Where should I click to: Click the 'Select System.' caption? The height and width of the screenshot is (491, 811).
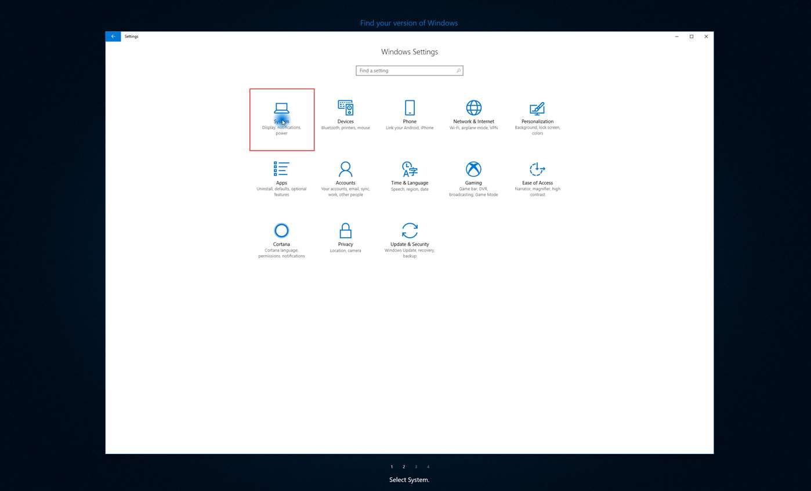[x=409, y=480]
